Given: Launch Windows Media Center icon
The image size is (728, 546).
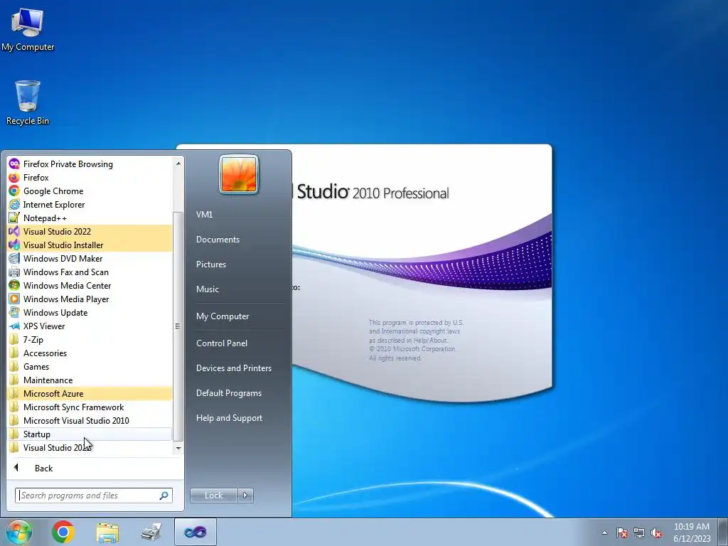Looking at the screenshot, I should tap(14, 286).
